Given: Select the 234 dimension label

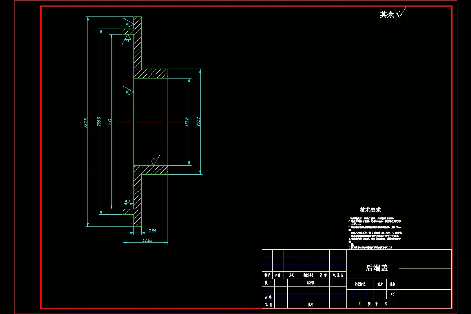Looking at the screenshot, I should pyautogui.click(x=110, y=122).
